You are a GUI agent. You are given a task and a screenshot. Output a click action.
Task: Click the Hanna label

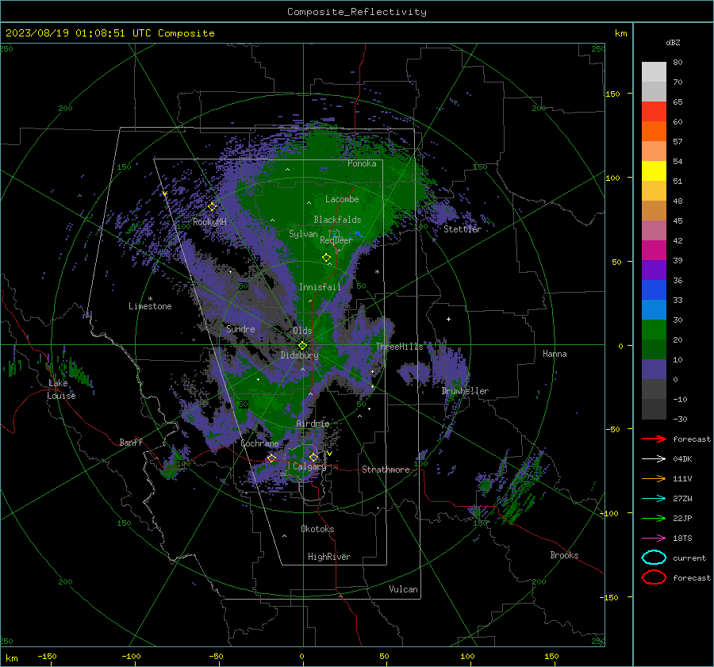click(x=555, y=354)
